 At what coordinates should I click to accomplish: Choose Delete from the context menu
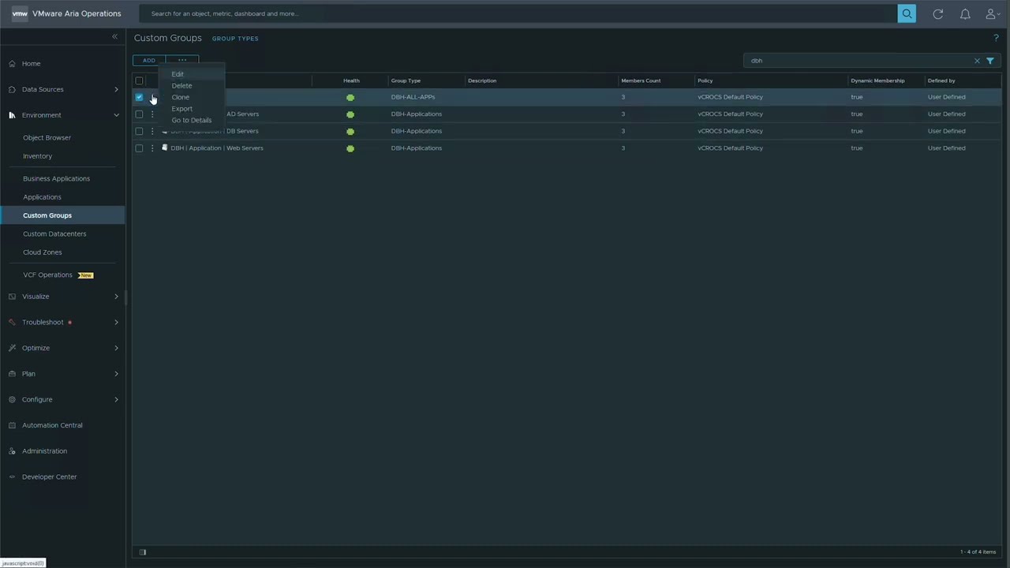[x=181, y=85]
